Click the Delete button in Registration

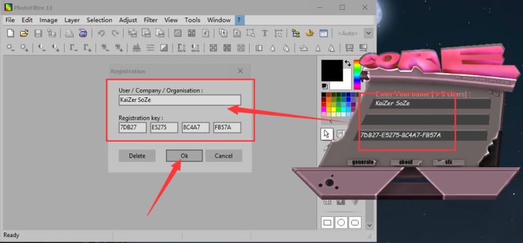pyautogui.click(x=137, y=155)
